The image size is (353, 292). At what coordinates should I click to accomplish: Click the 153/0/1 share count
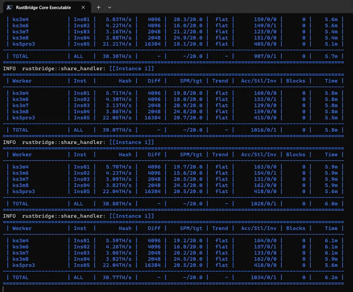(x=265, y=99)
